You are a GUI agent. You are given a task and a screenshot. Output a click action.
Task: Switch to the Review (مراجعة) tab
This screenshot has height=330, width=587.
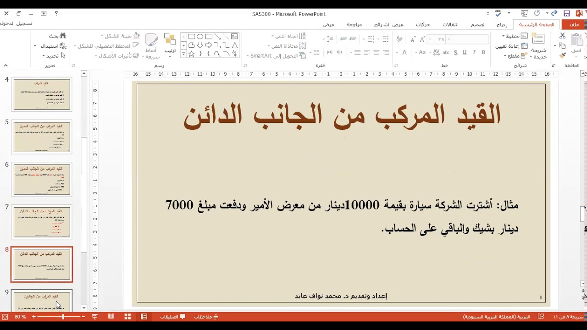(x=354, y=25)
